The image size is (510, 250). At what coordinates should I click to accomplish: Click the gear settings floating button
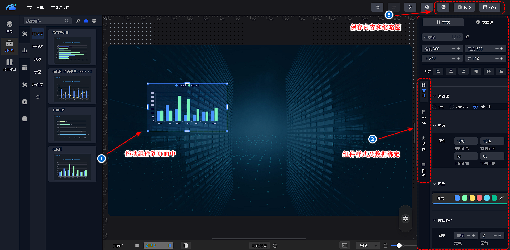405,219
